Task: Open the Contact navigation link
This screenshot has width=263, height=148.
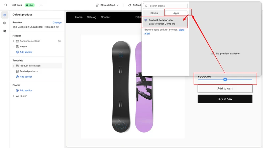Action: (106, 17)
